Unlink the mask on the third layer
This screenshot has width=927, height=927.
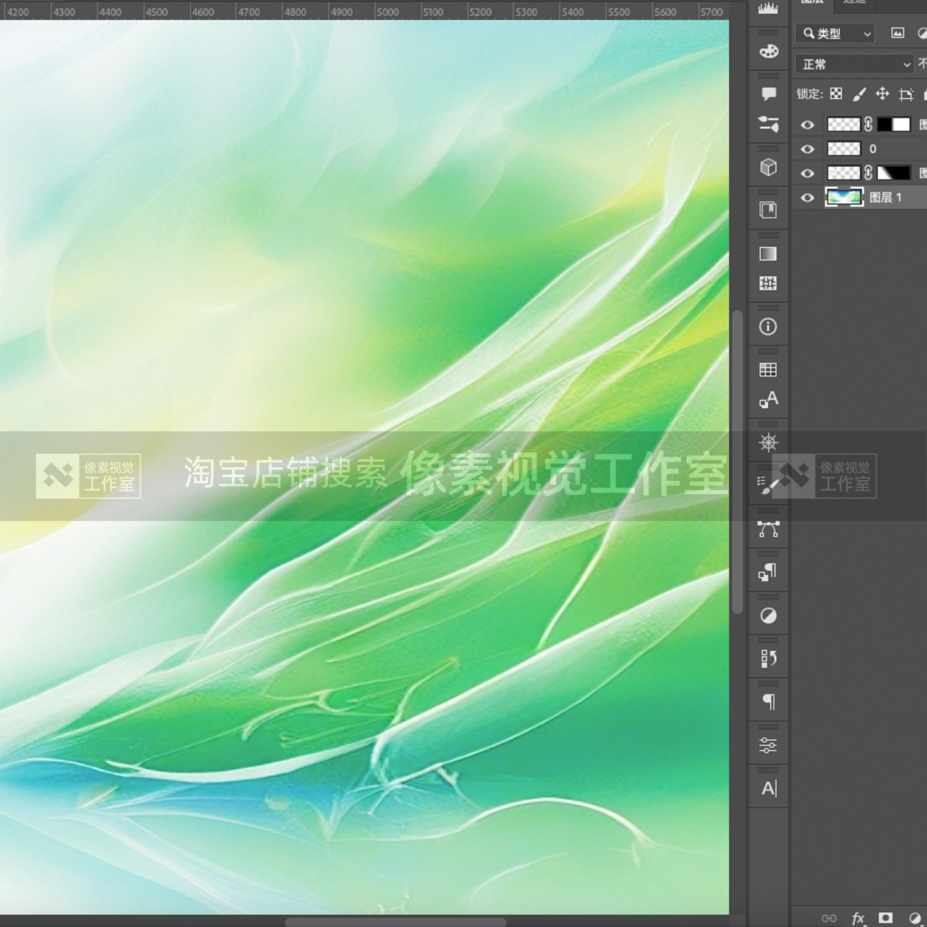pyautogui.click(x=868, y=173)
